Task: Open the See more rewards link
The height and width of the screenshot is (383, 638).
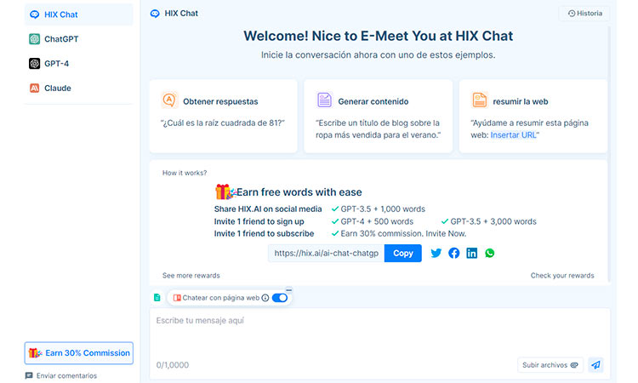Action: [x=191, y=276]
